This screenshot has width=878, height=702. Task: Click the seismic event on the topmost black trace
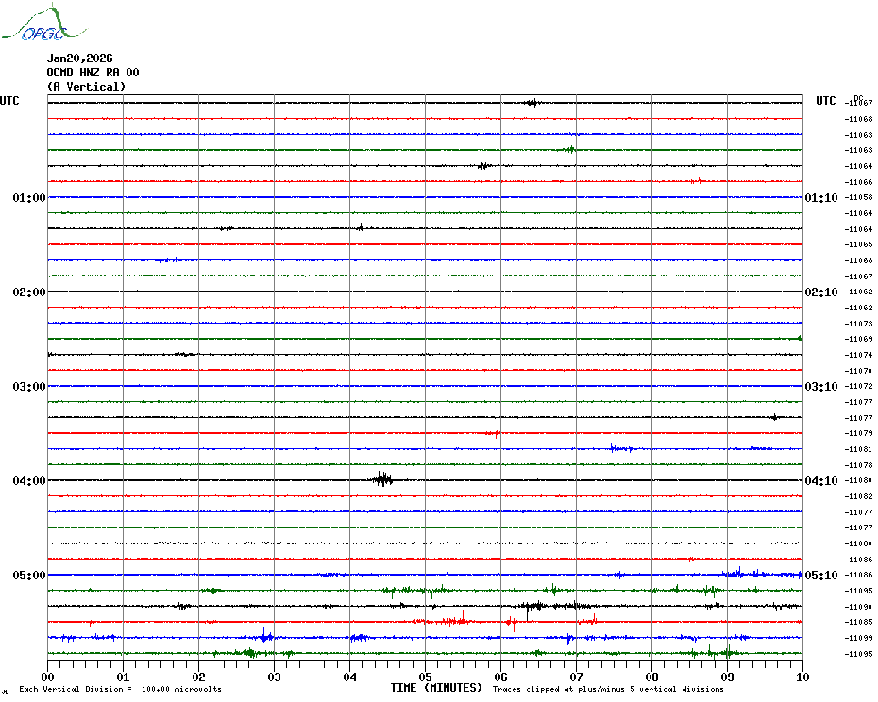[x=532, y=102]
